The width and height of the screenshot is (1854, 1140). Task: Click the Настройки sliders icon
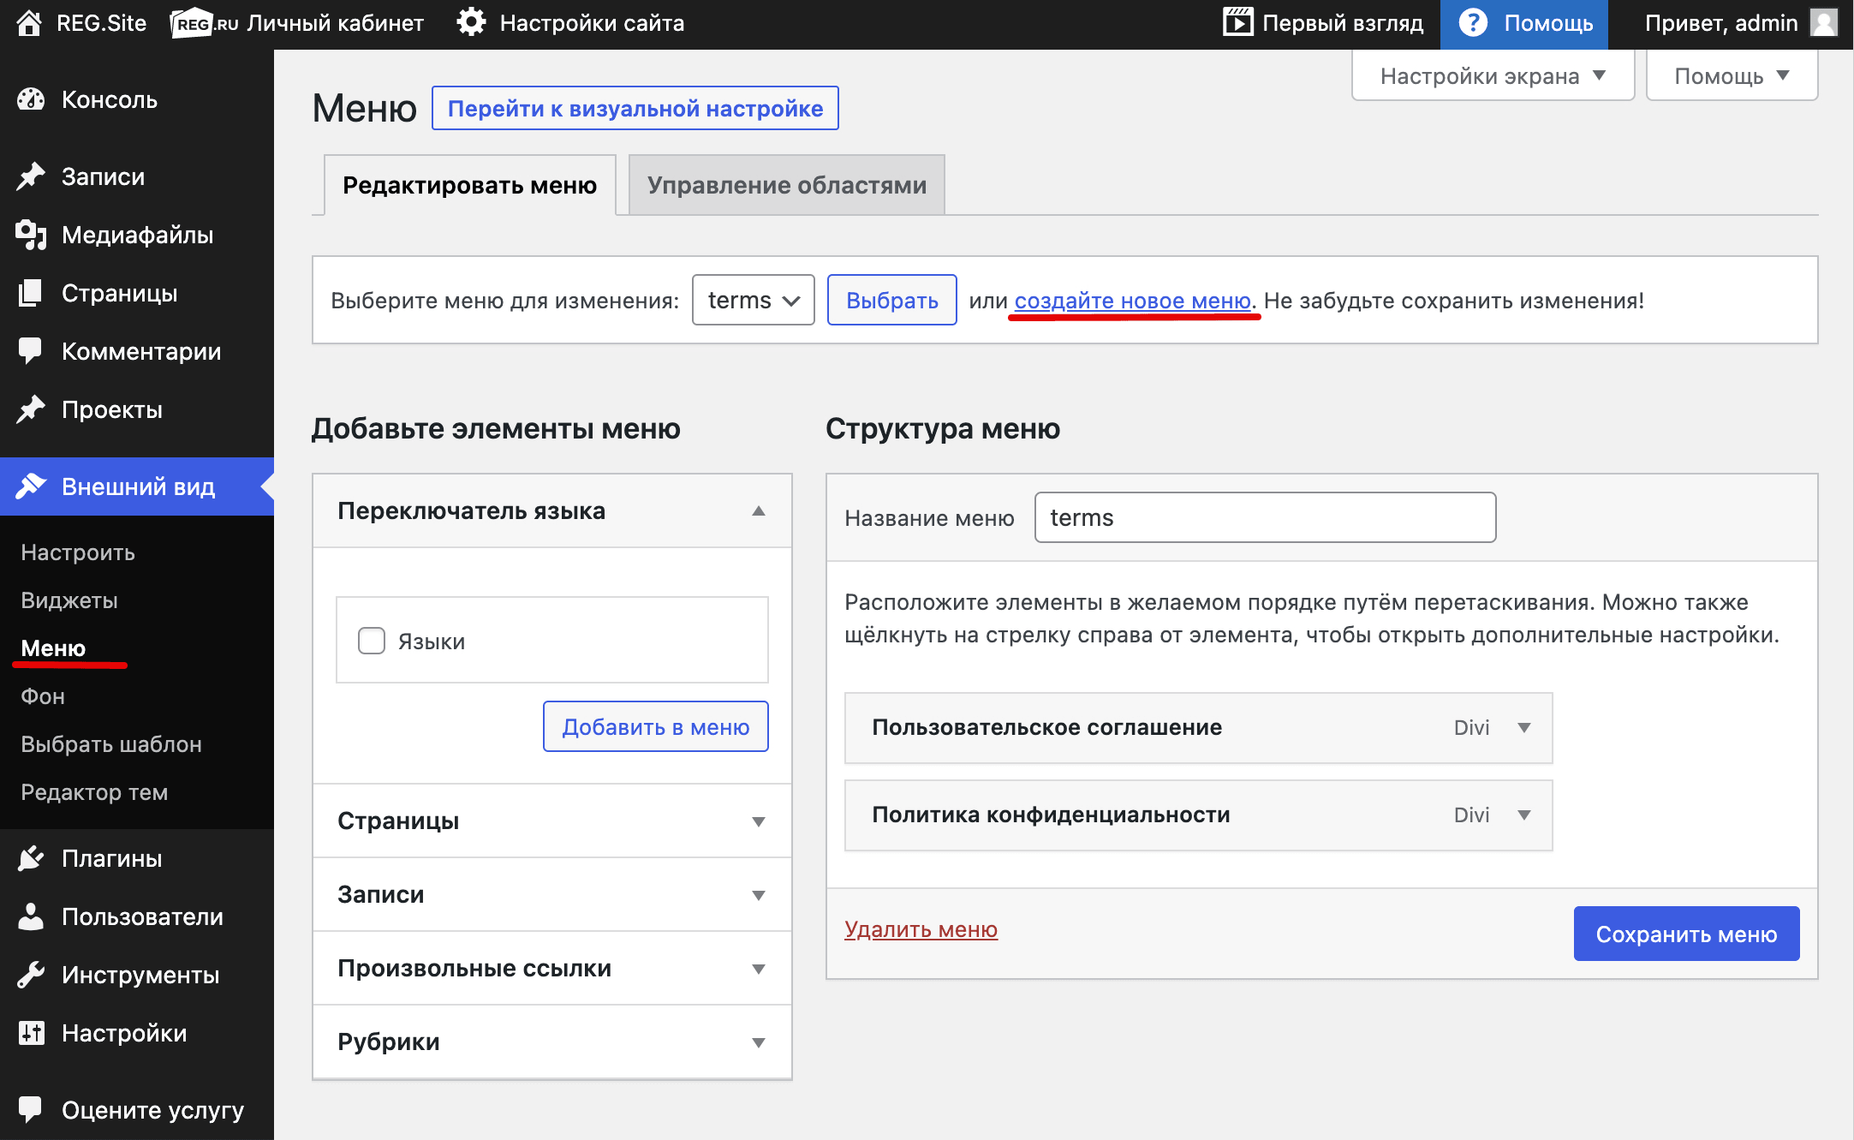click(x=31, y=1033)
